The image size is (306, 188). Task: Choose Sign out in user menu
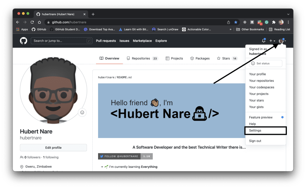coord(265,141)
